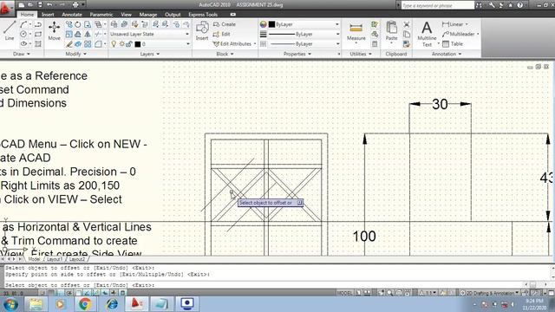Expand the Layers panel
The width and height of the screenshot is (555, 312).
[x=150, y=54]
